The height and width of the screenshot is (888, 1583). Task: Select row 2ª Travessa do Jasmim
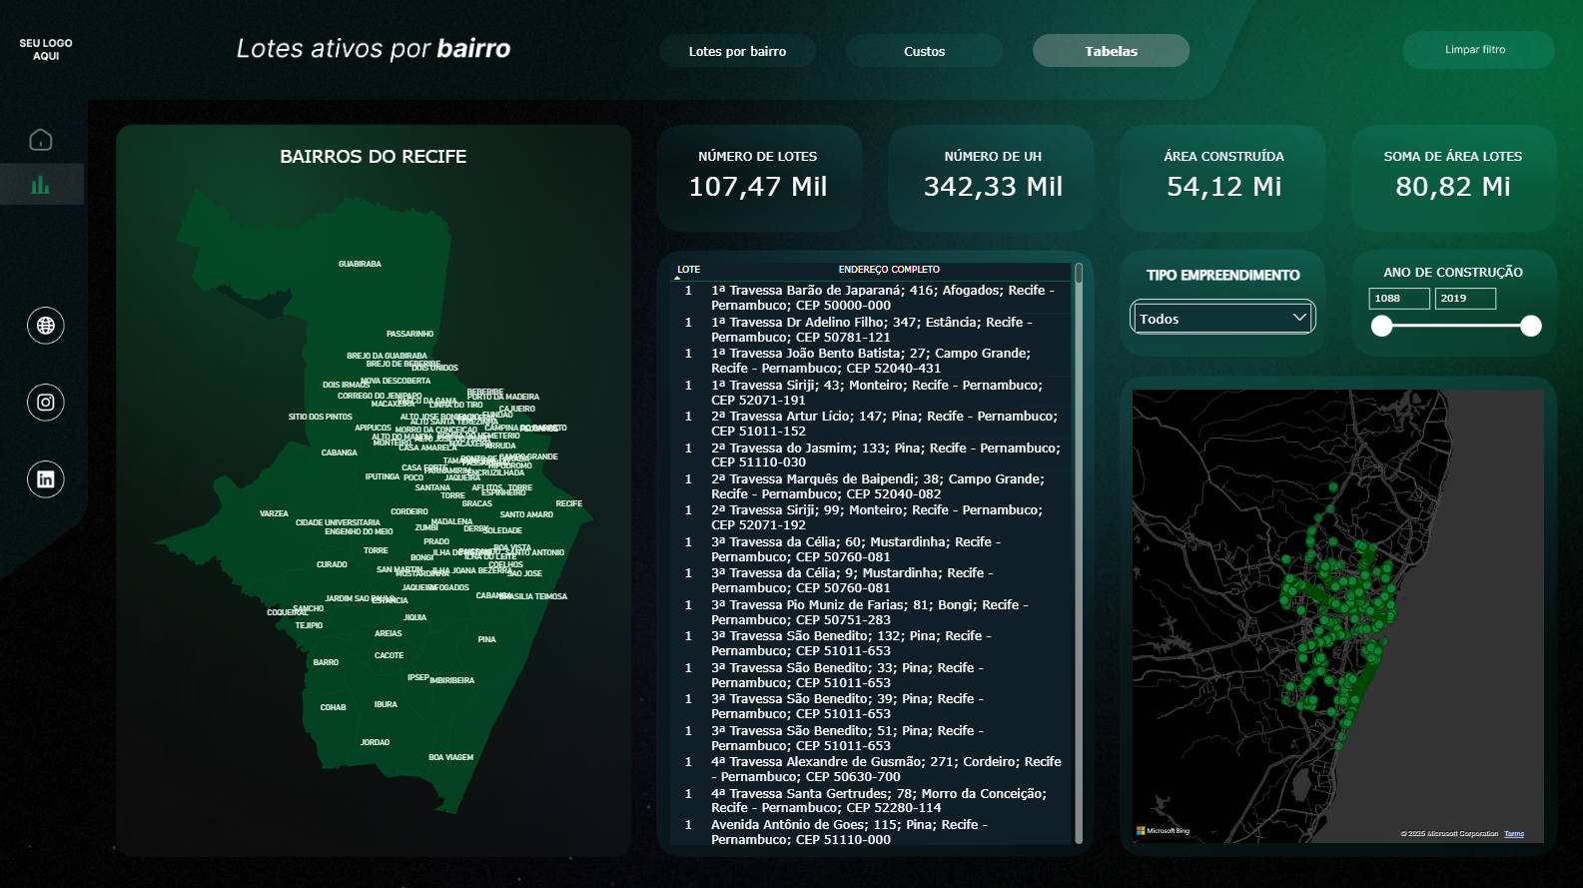871,455
